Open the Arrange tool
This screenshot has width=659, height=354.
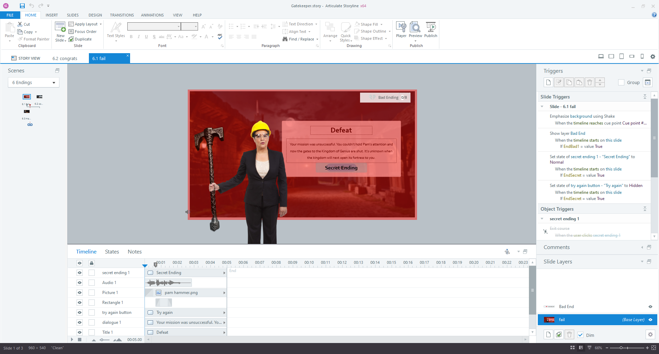[x=330, y=32]
